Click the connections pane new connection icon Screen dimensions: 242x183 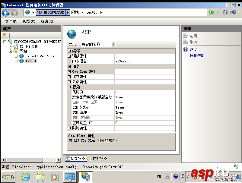[4, 35]
